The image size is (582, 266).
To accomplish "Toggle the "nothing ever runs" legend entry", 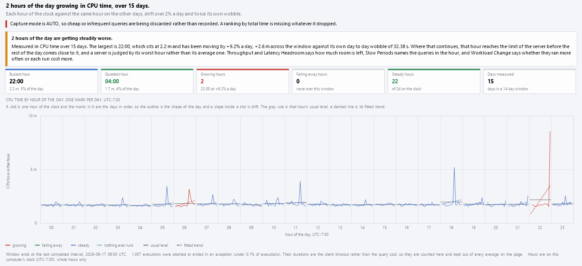I will coord(115,245).
